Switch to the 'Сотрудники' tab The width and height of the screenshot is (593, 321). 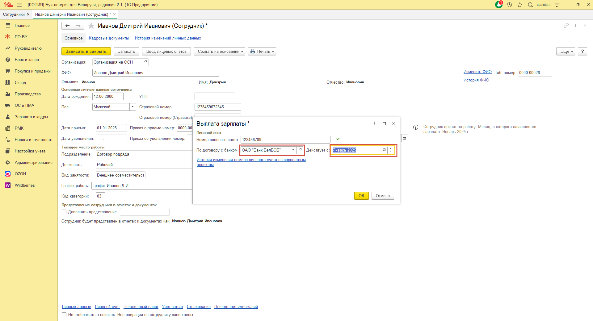[14, 15]
